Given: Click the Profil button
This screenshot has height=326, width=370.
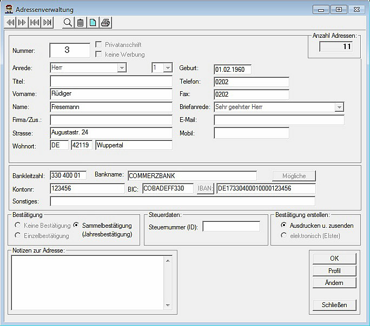Looking at the screenshot, I should pos(334,270).
